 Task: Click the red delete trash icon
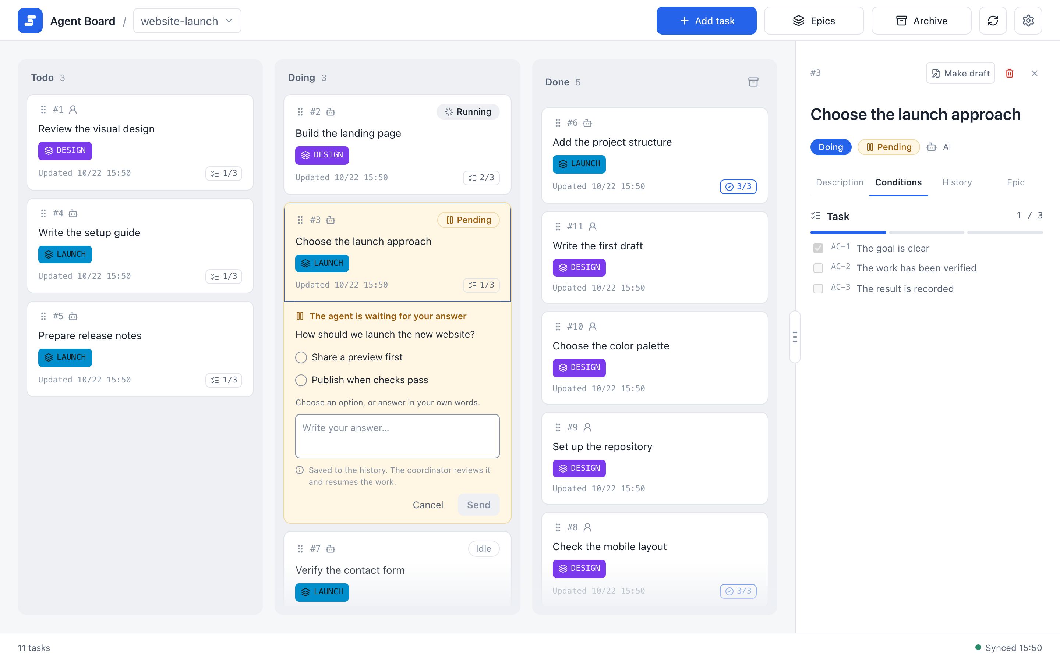click(1010, 73)
